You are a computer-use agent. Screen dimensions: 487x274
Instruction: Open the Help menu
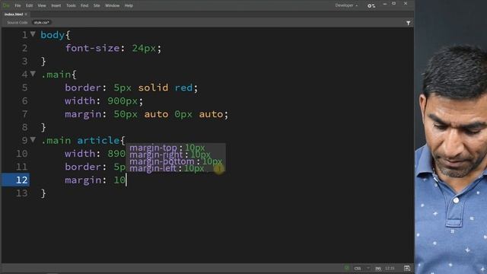tap(129, 5)
